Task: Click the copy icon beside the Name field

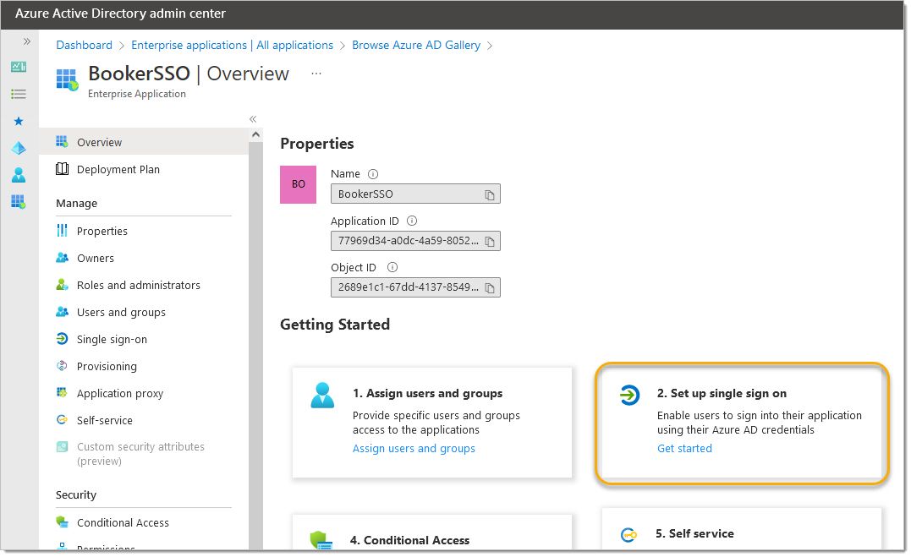Action: click(x=489, y=194)
